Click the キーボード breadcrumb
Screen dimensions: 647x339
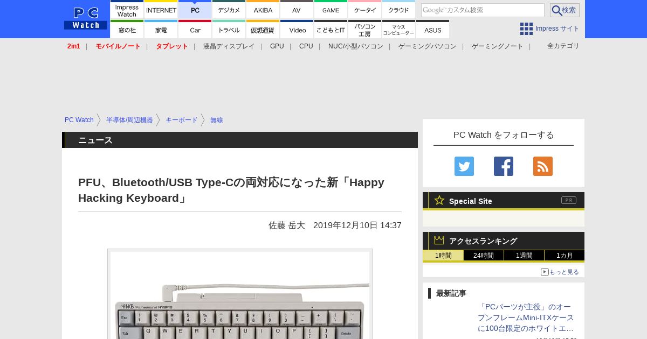coord(182,120)
